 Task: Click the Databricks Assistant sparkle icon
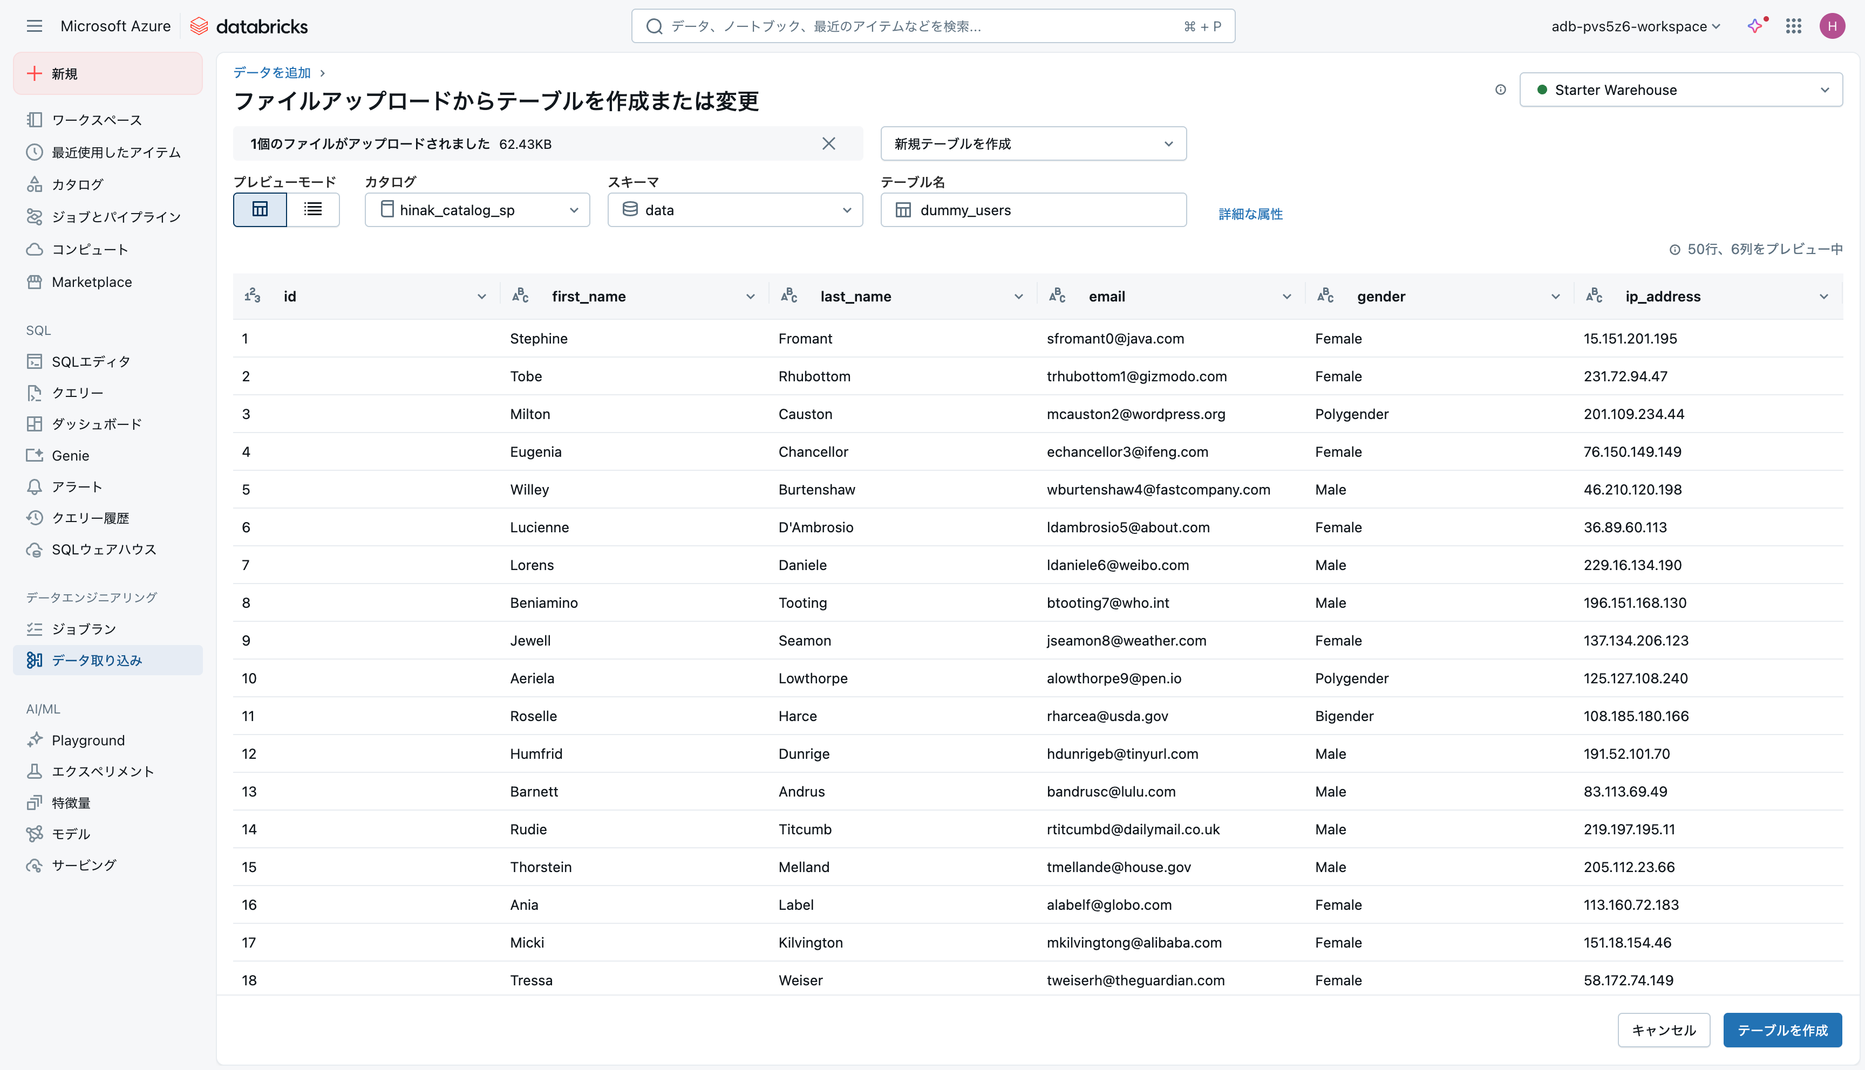[1755, 26]
